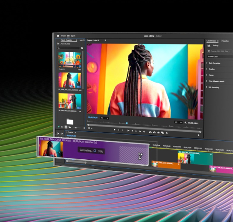Click the Lift button in Program monitor

click(150, 132)
